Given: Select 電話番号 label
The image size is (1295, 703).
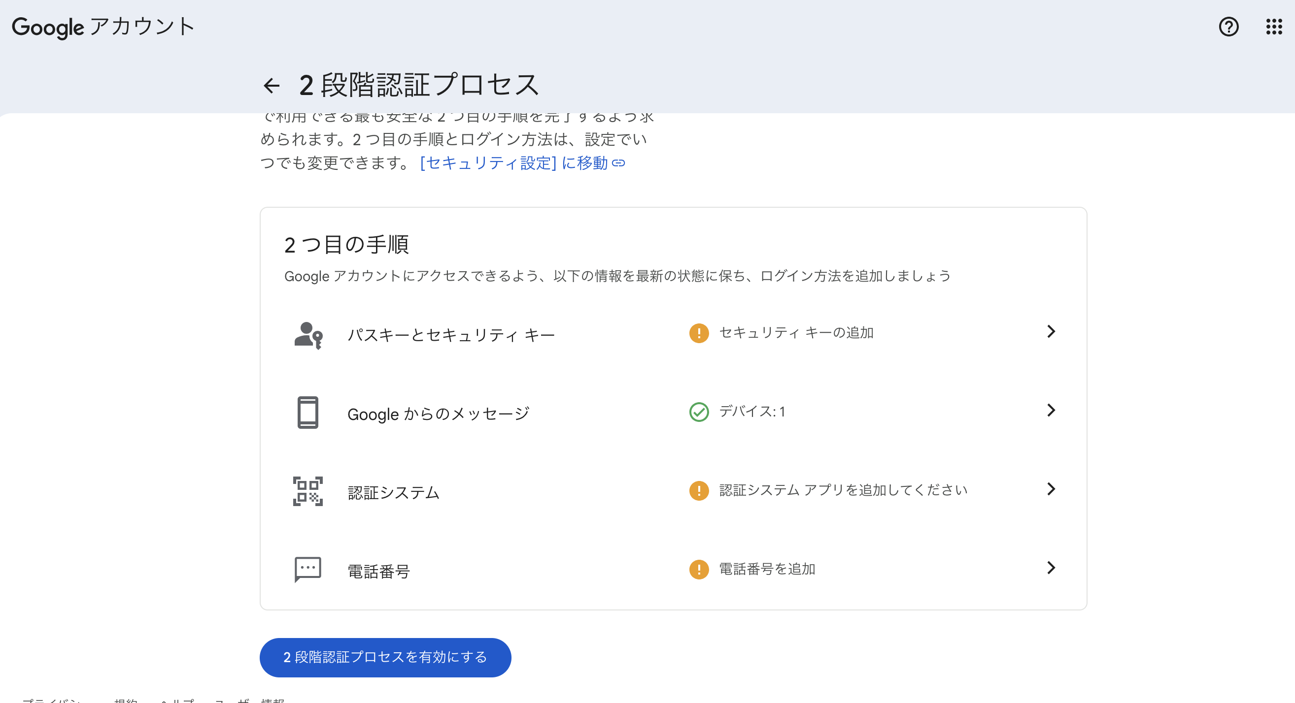Looking at the screenshot, I should (378, 572).
